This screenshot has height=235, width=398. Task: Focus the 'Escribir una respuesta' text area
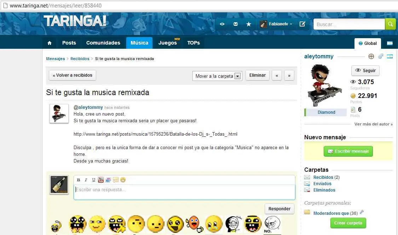(x=184, y=192)
